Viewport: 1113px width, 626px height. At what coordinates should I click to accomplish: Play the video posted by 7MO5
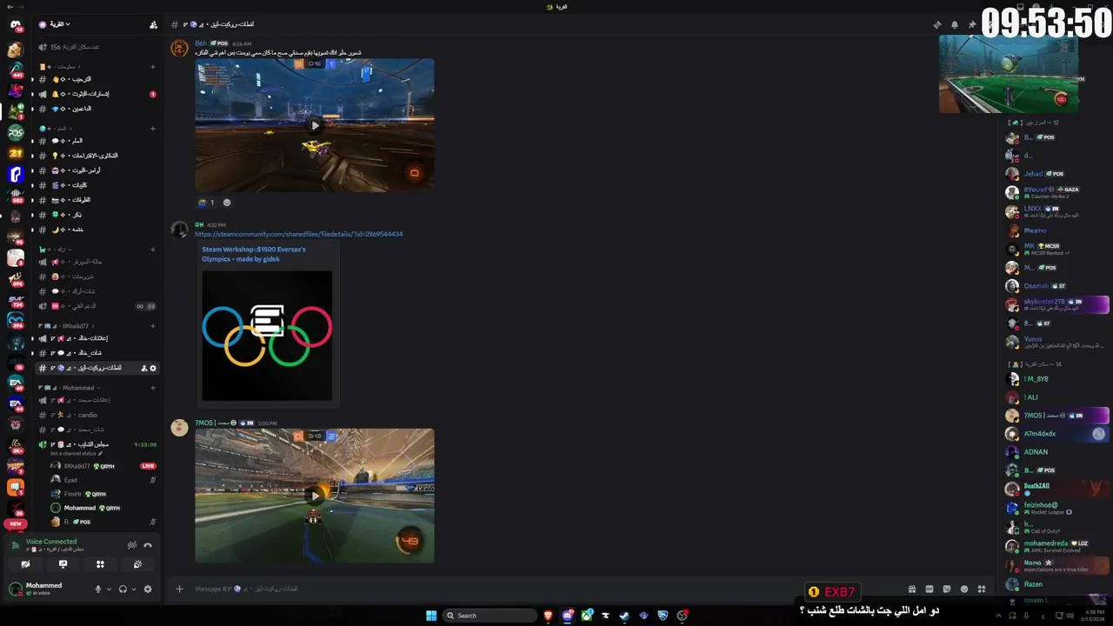[315, 496]
